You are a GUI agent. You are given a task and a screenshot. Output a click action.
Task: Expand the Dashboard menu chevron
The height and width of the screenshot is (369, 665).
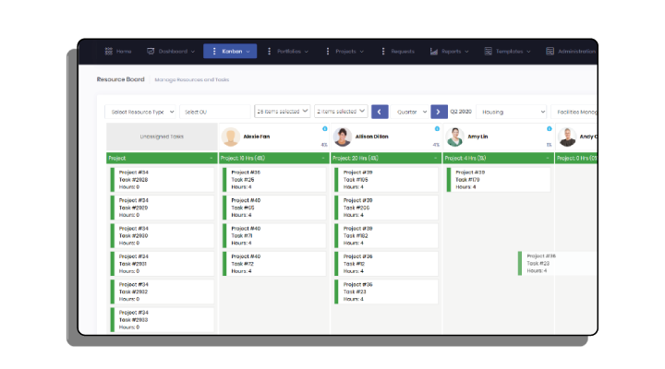[x=192, y=52]
